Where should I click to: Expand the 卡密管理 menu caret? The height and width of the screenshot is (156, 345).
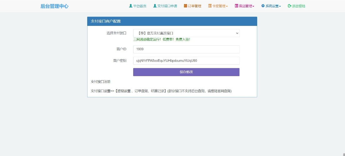pos(227,6)
